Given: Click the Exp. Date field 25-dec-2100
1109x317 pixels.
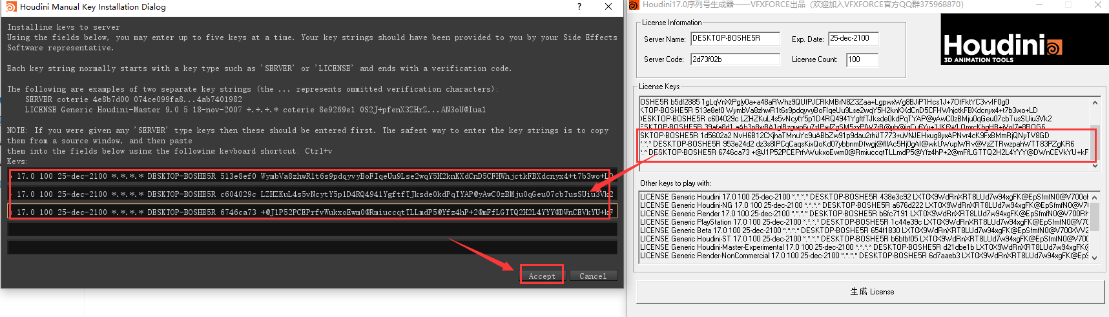Looking at the screenshot, I should tap(854, 39).
